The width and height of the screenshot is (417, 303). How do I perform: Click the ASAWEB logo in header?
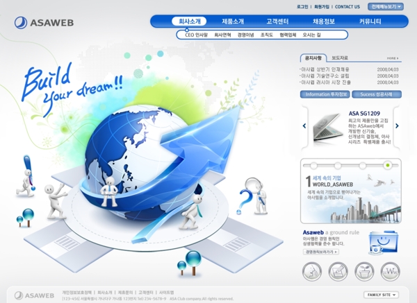44,23
